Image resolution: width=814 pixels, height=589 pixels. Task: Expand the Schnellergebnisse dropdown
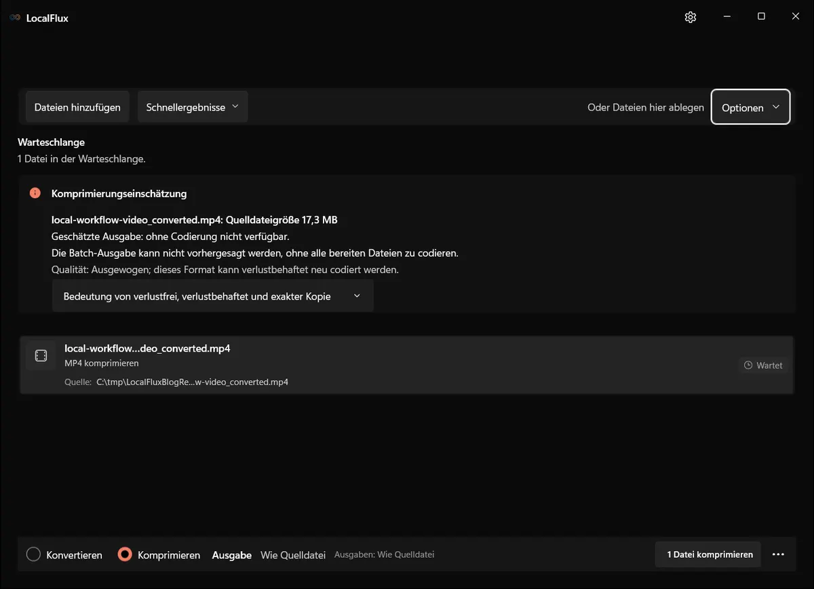coord(193,107)
